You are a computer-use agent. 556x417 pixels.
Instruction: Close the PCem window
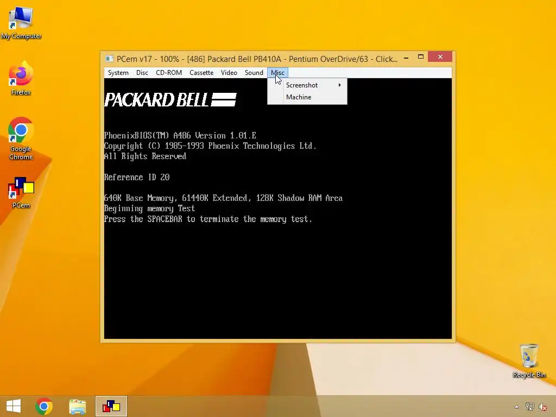pyautogui.click(x=440, y=56)
